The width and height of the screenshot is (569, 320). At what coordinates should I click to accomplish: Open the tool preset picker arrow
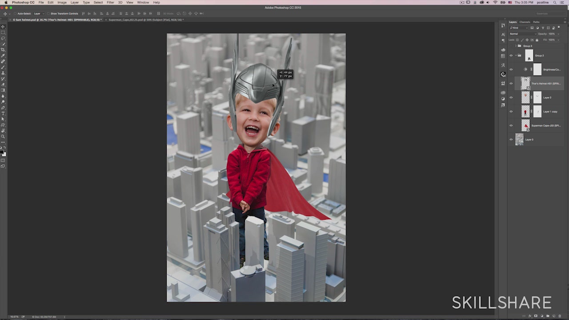(x=10, y=13)
